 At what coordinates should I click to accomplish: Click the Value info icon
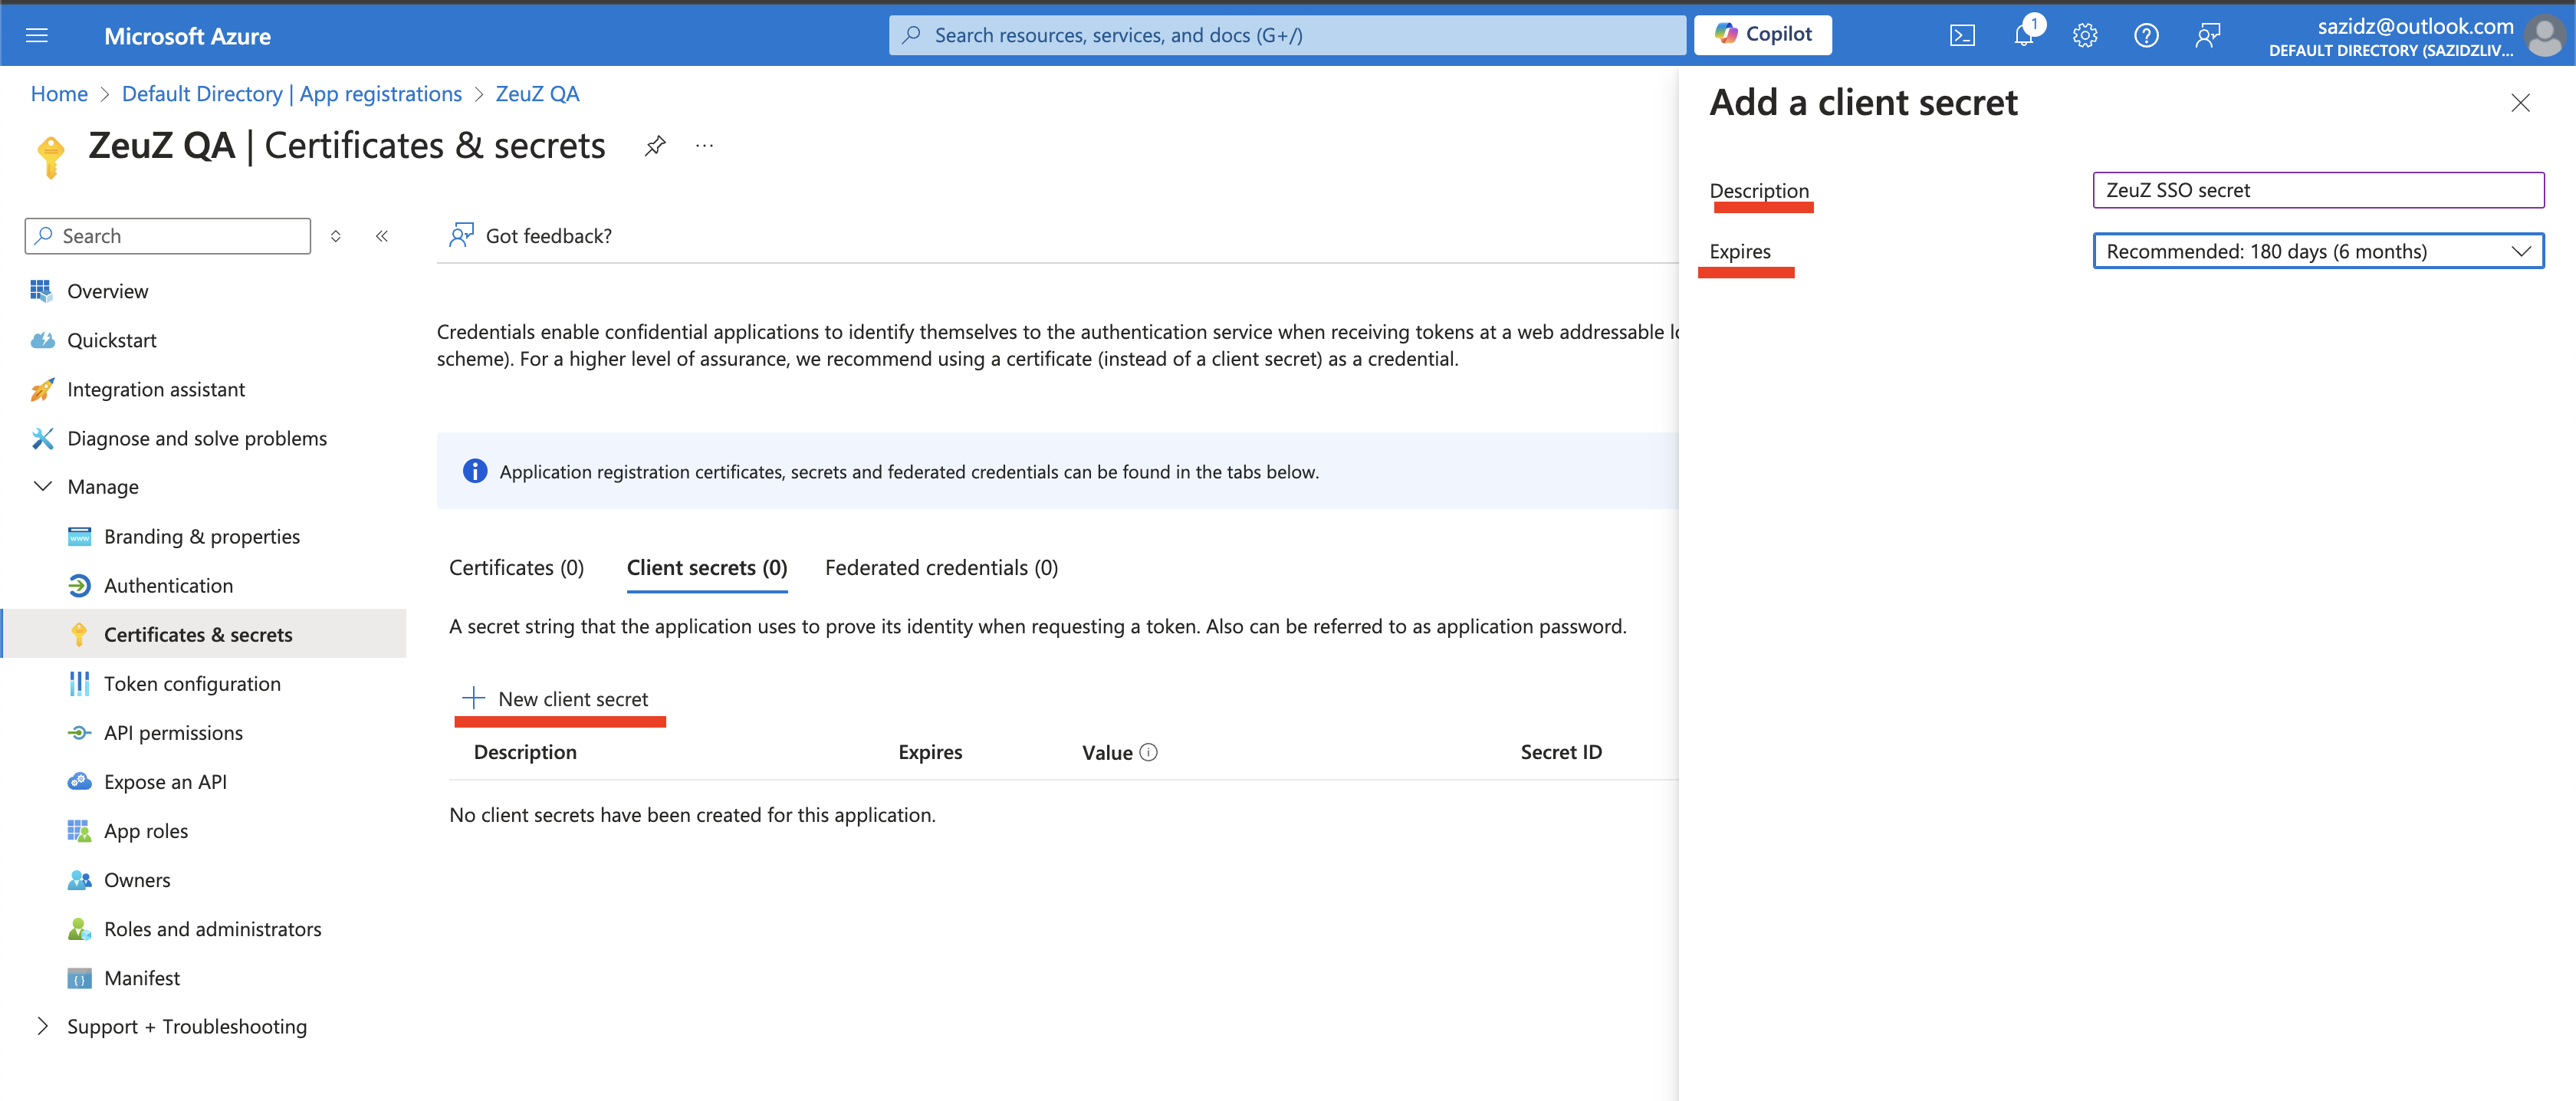1149,752
